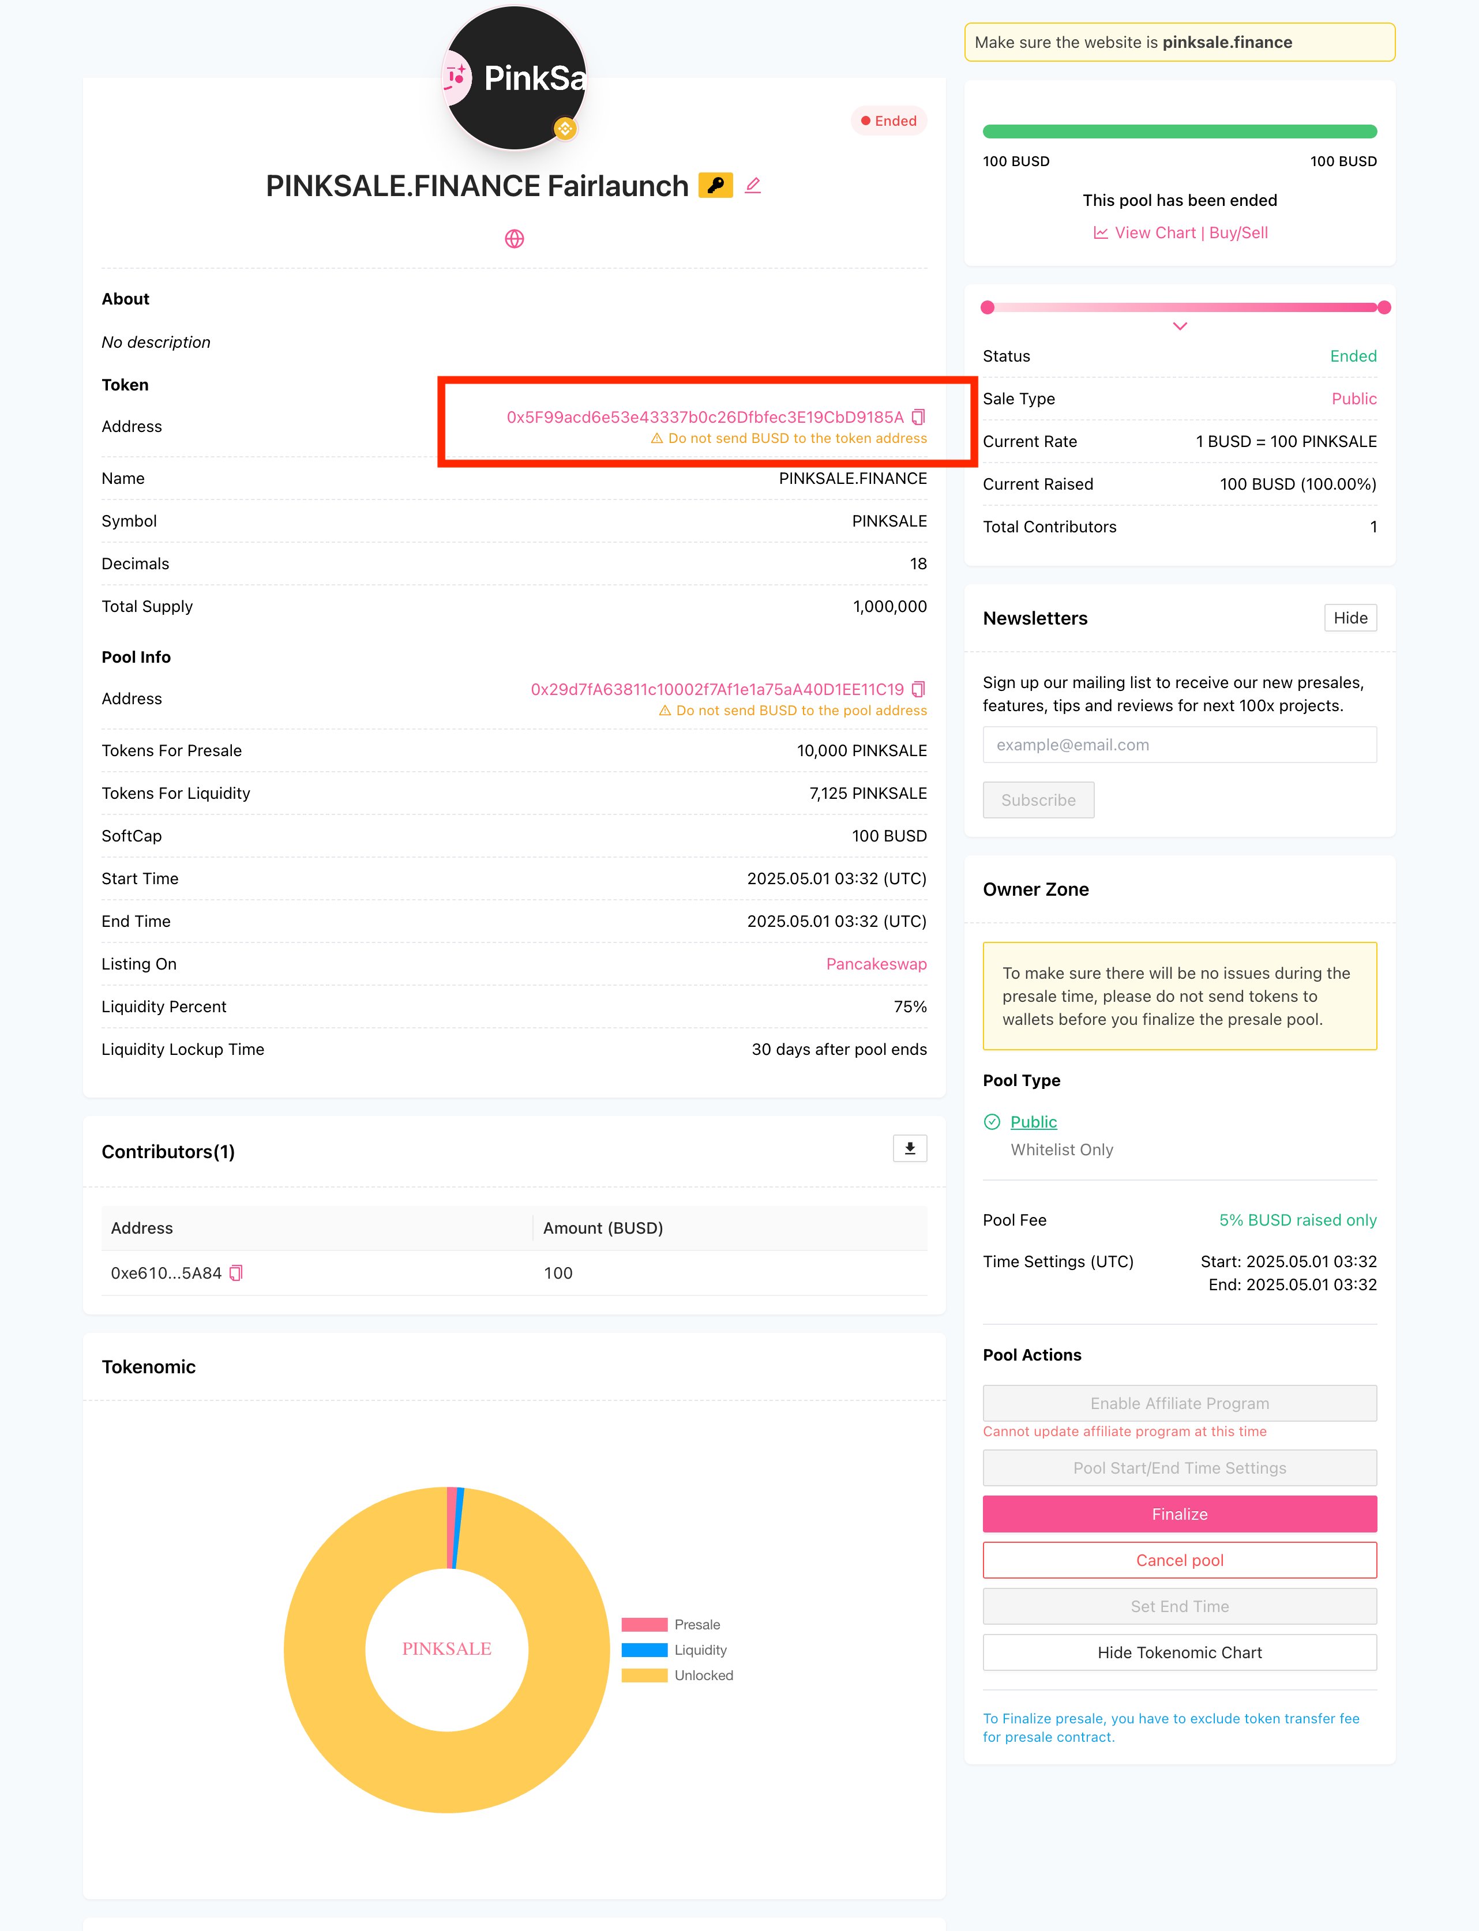
Task: Click the Finalize button
Action: click(x=1180, y=1515)
